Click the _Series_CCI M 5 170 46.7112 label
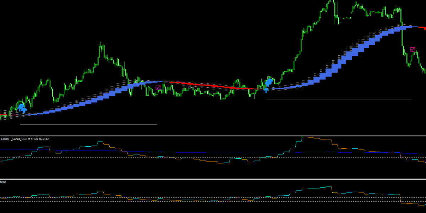426x213 pixels. pyautogui.click(x=30, y=139)
